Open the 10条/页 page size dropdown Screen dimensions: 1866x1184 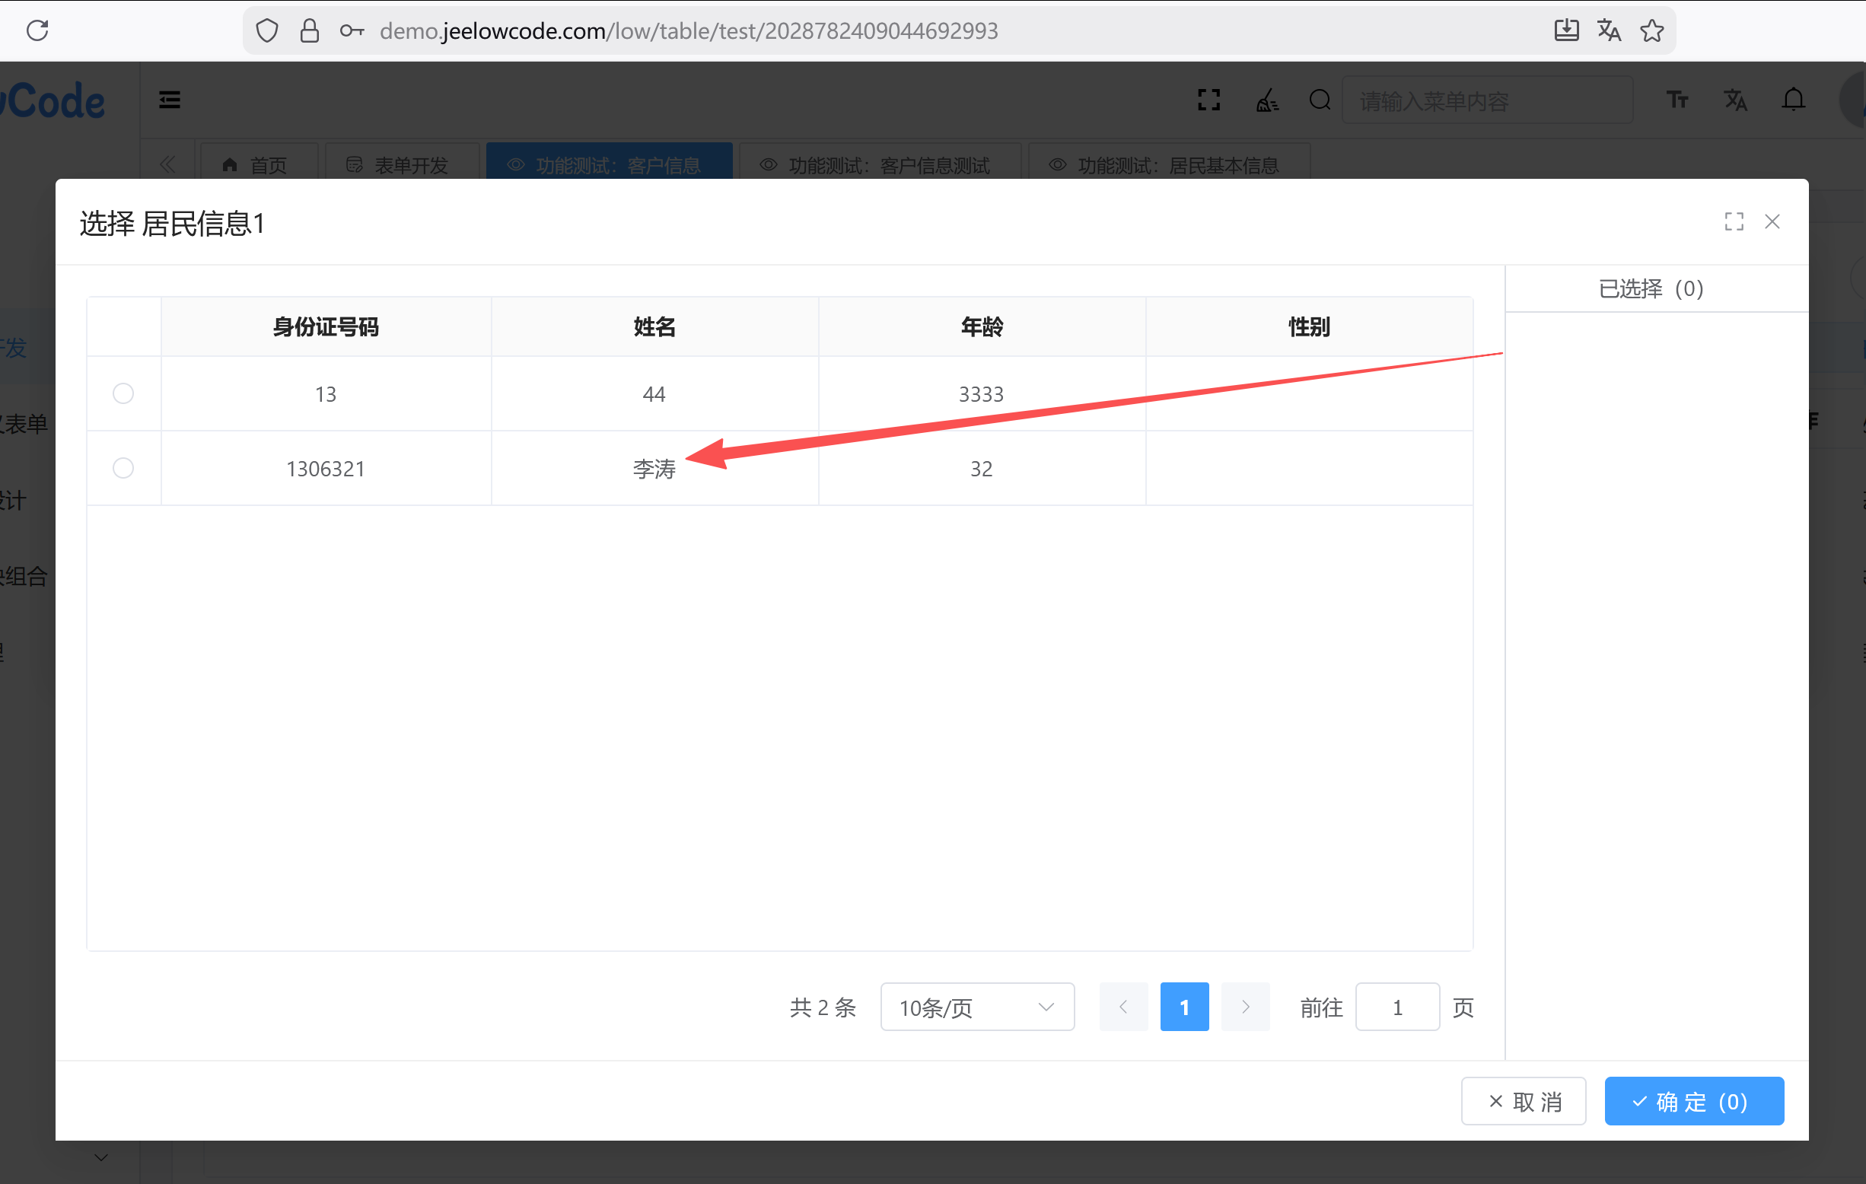click(x=976, y=1007)
